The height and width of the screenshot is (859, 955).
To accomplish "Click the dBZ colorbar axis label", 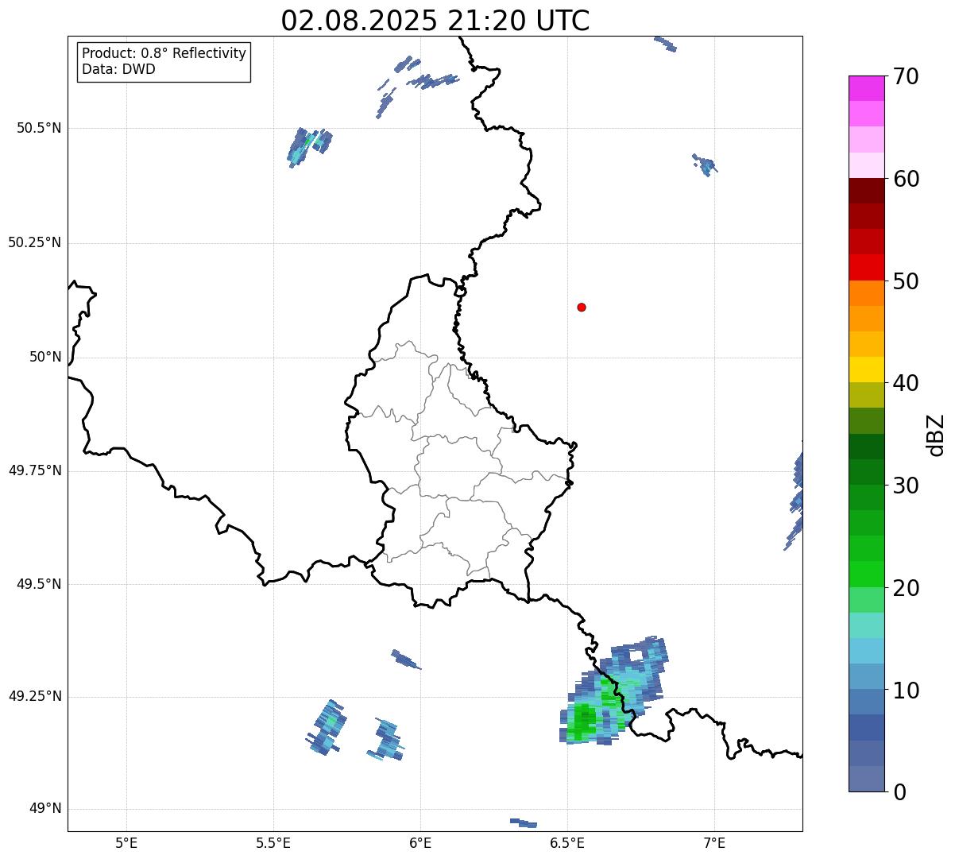I will (937, 435).
